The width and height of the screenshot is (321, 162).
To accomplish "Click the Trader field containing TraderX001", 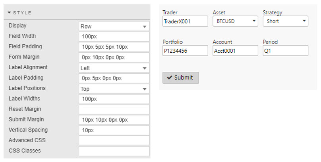I will pyautogui.click(x=185, y=21).
